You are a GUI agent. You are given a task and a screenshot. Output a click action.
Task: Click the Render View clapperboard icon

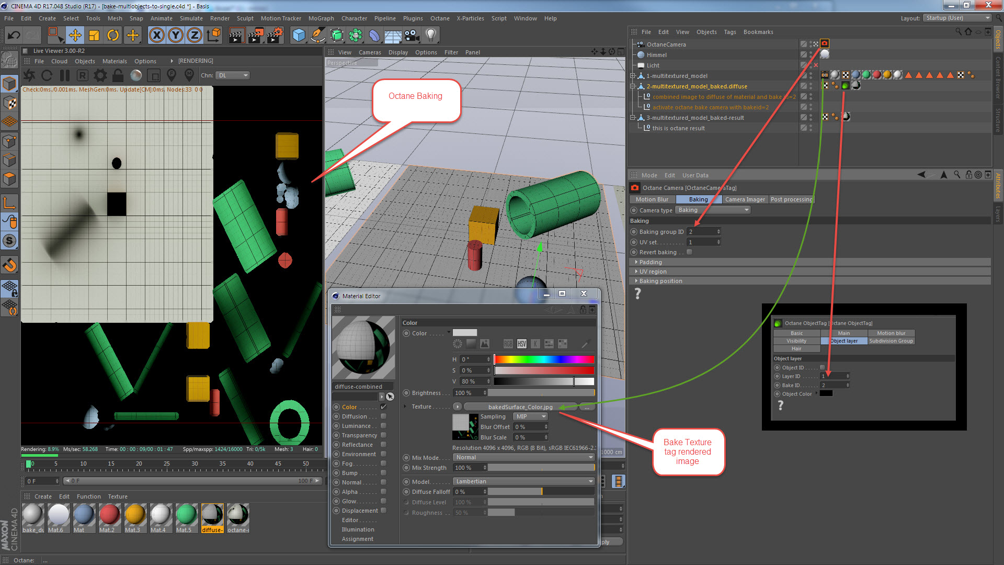pos(236,36)
